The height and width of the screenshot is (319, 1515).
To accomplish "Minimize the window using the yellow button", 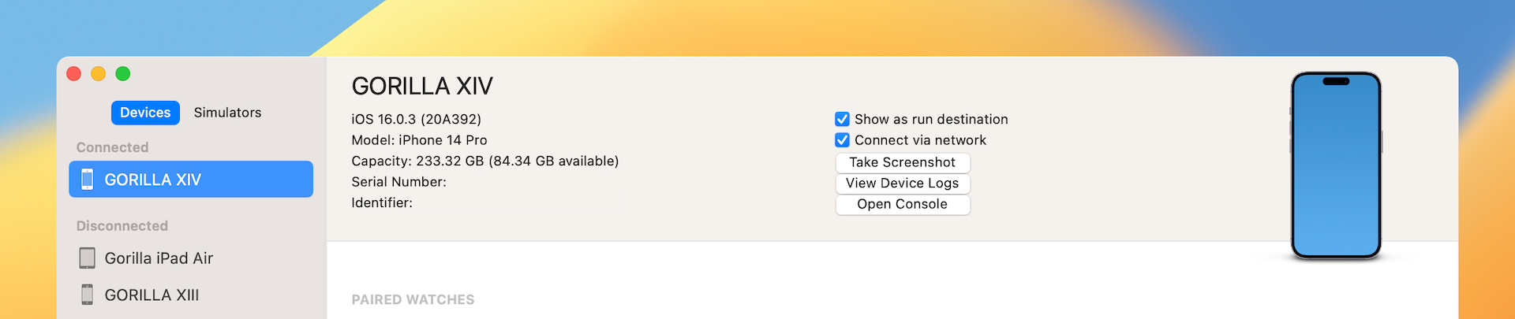I will (x=99, y=74).
